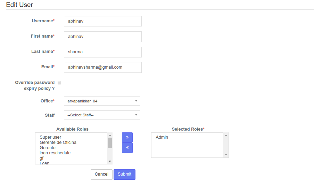Click the Available Roles scrollbar thumb
The width and height of the screenshot is (314, 185).
coord(110,143)
